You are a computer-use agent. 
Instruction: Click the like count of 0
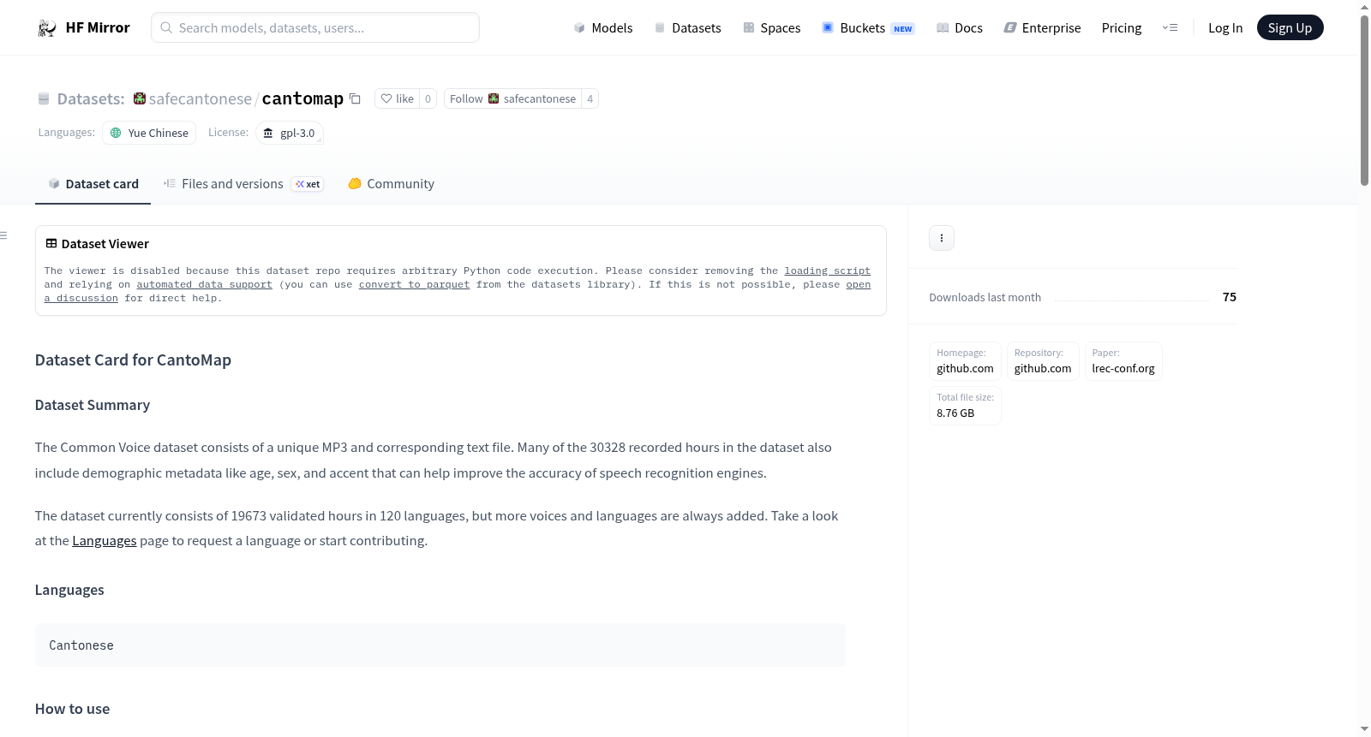point(428,98)
